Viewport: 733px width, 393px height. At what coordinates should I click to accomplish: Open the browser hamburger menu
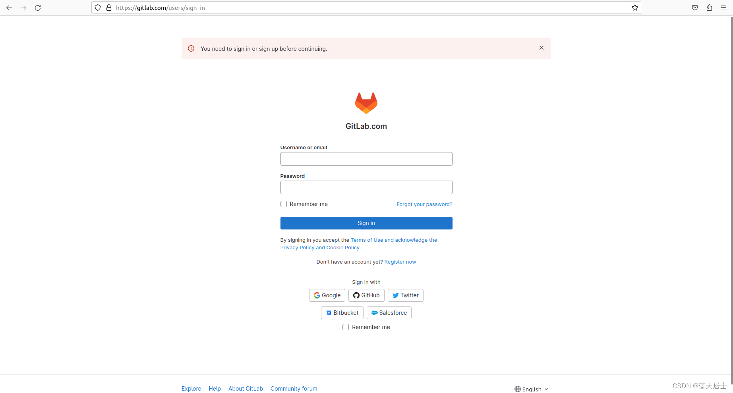point(723,8)
